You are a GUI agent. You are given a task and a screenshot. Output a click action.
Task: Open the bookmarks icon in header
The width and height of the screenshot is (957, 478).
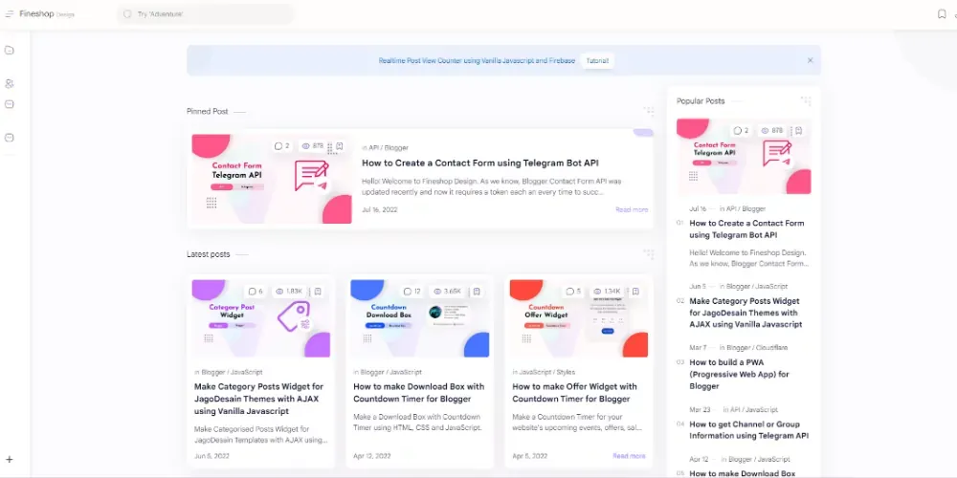[942, 14]
